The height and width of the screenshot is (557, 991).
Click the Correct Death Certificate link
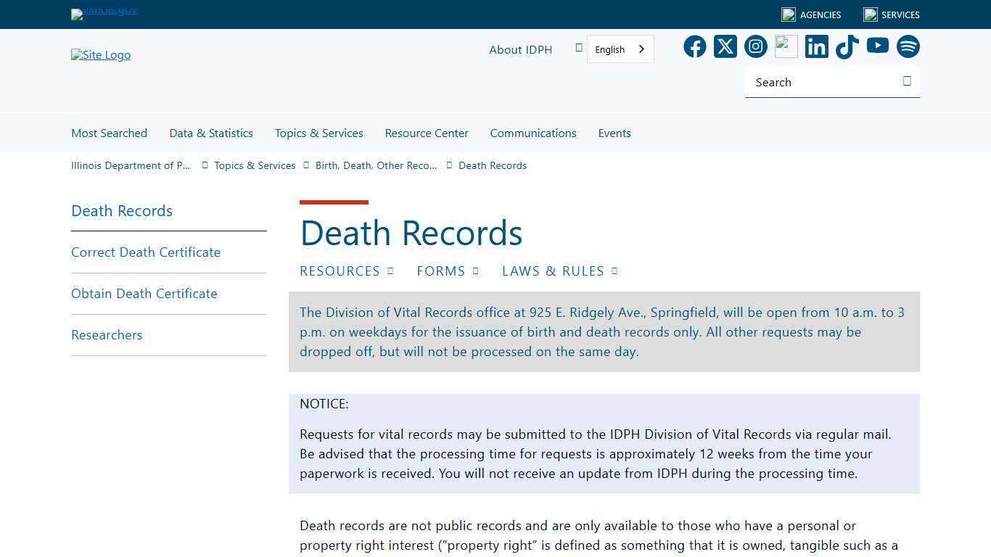tap(146, 252)
